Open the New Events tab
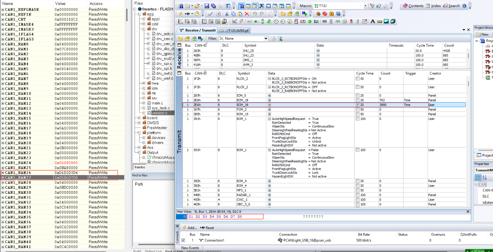Image resolution: width=493 pixels, height=252 pixels. pos(190,248)
